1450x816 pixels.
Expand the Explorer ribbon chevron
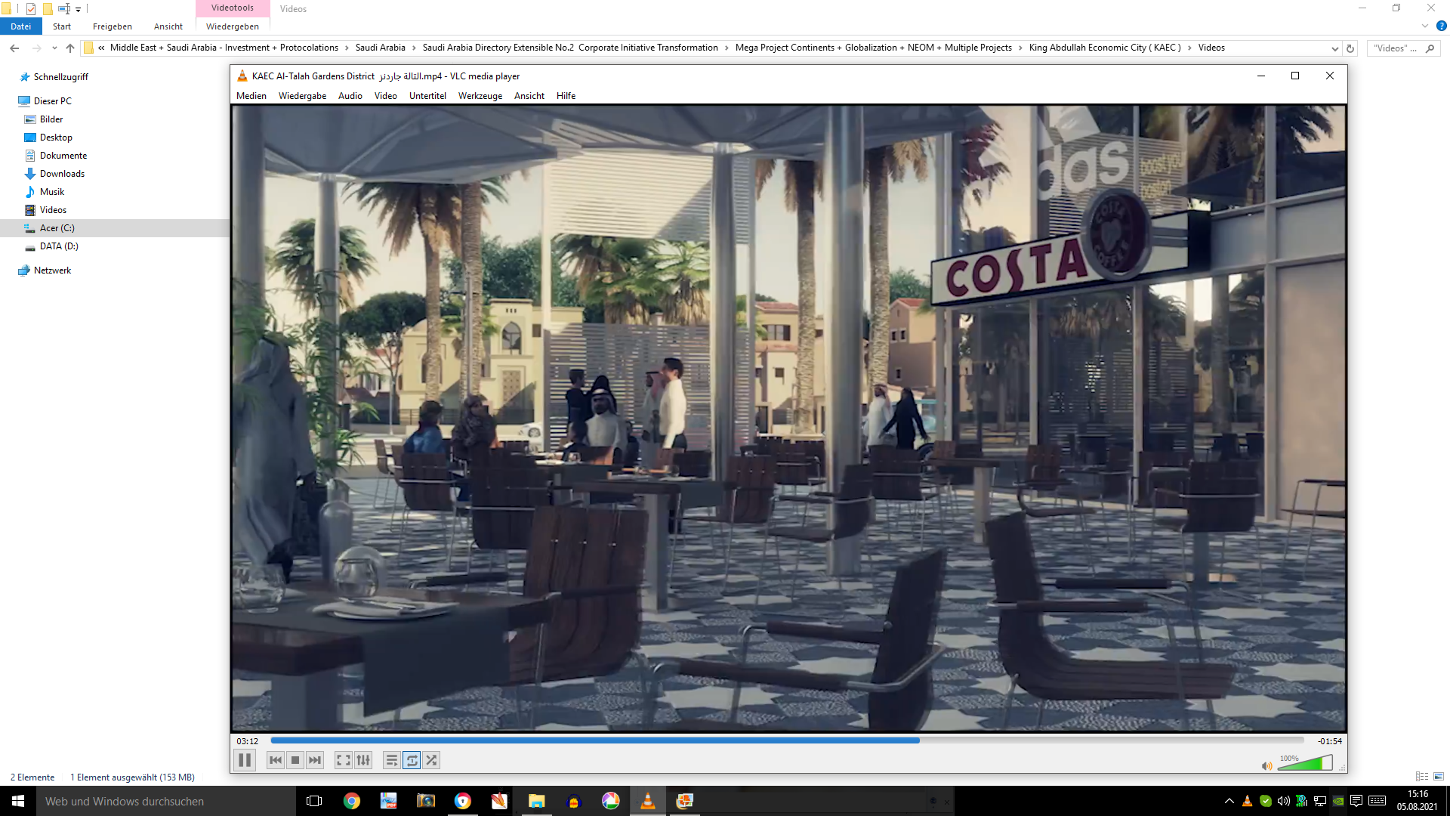tap(1424, 26)
